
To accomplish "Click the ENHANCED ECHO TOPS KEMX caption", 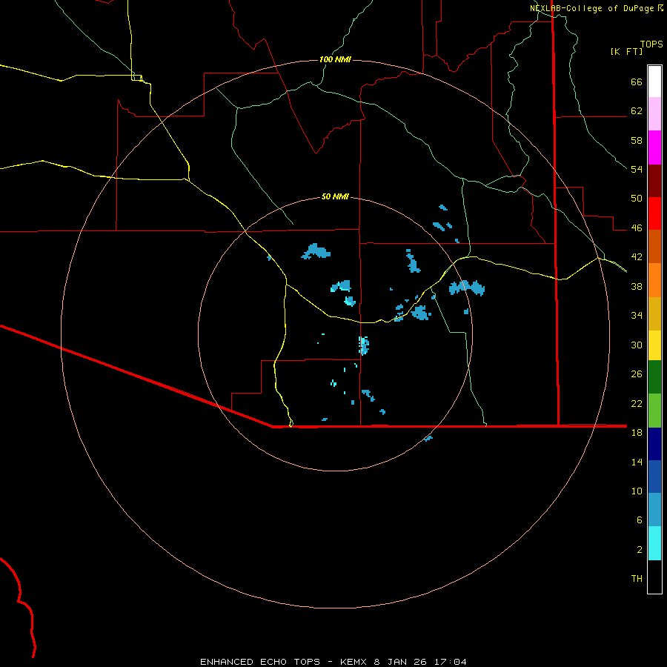I will click(x=333, y=662).
